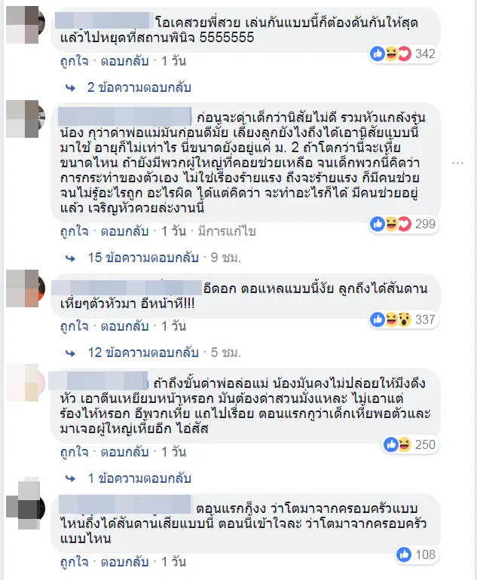Click the 1 วัน timestamp on the last comment

pos(173,563)
